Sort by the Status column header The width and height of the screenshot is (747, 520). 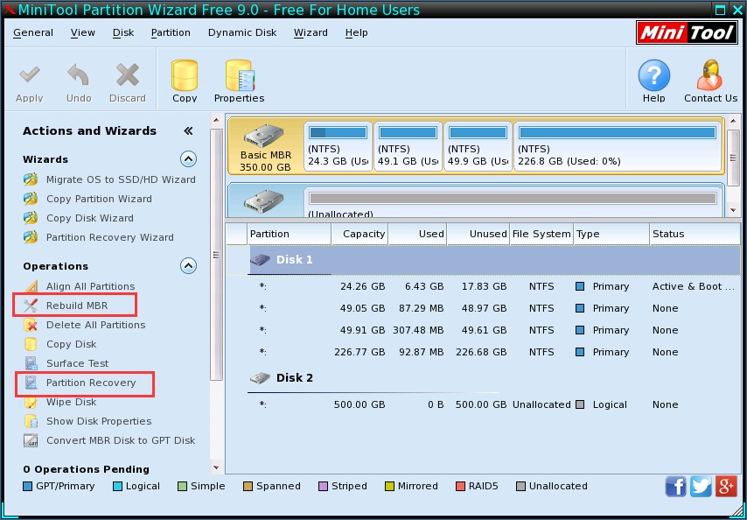pyautogui.click(x=695, y=234)
